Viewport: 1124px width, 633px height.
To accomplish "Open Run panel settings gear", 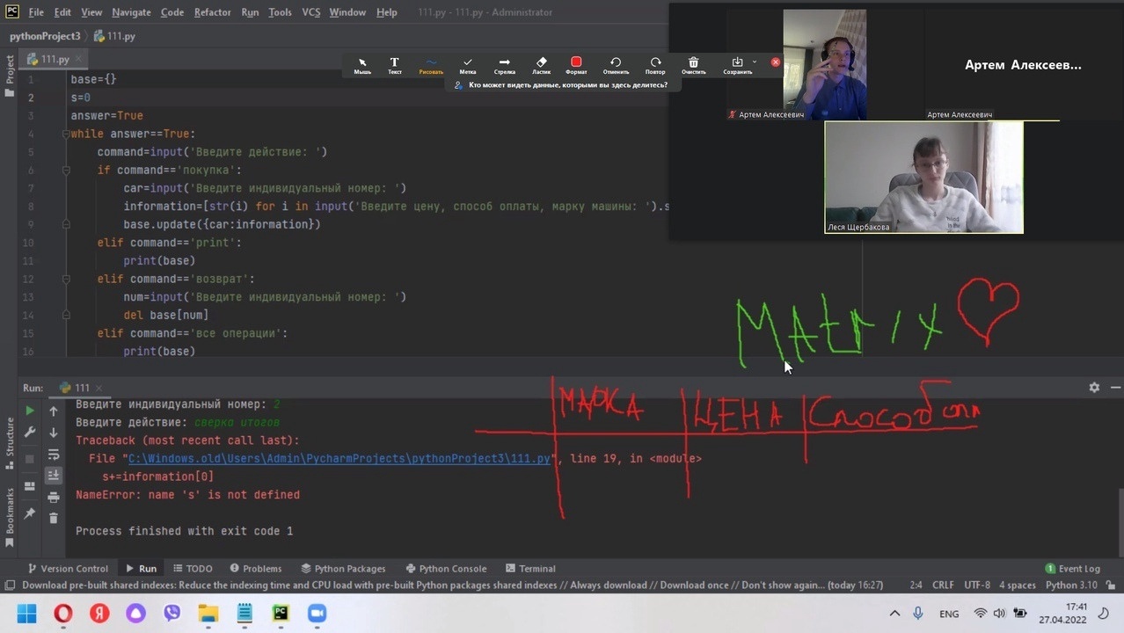I will click(x=1094, y=387).
